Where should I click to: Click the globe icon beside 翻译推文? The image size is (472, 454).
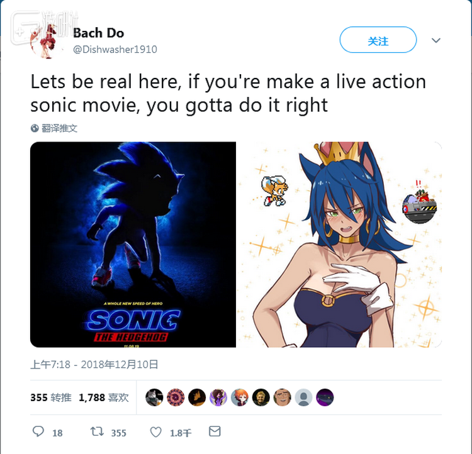[35, 128]
